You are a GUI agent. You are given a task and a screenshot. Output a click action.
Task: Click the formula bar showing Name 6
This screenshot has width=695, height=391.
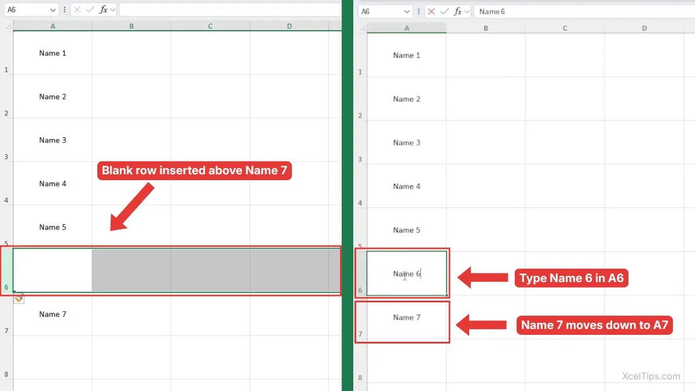click(579, 12)
